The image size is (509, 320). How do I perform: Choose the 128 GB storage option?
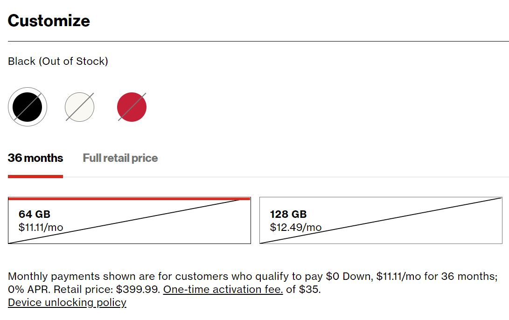point(381,220)
